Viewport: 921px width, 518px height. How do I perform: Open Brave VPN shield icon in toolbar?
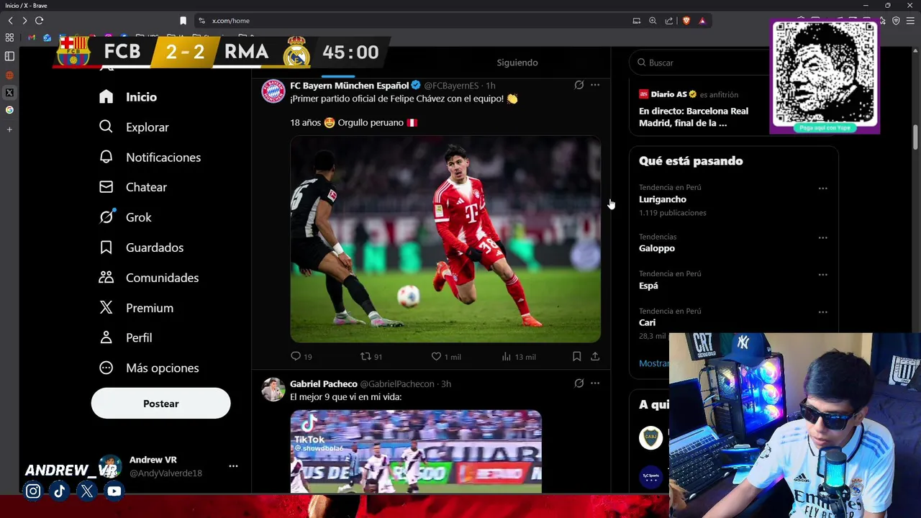896,21
